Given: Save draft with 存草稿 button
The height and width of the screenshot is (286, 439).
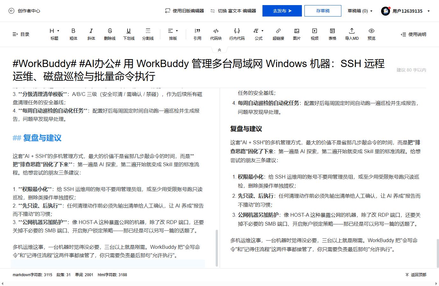Looking at the screenshot, I should click(323, 11).
